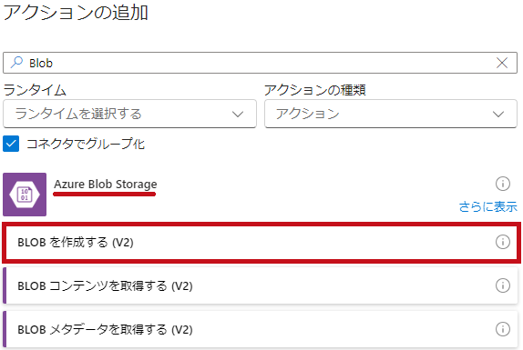Viewport: 523px width, 350px height.
Task: Open info icon for BLOB メタデータを取得する (V2)
Action: tap(503, 329)
